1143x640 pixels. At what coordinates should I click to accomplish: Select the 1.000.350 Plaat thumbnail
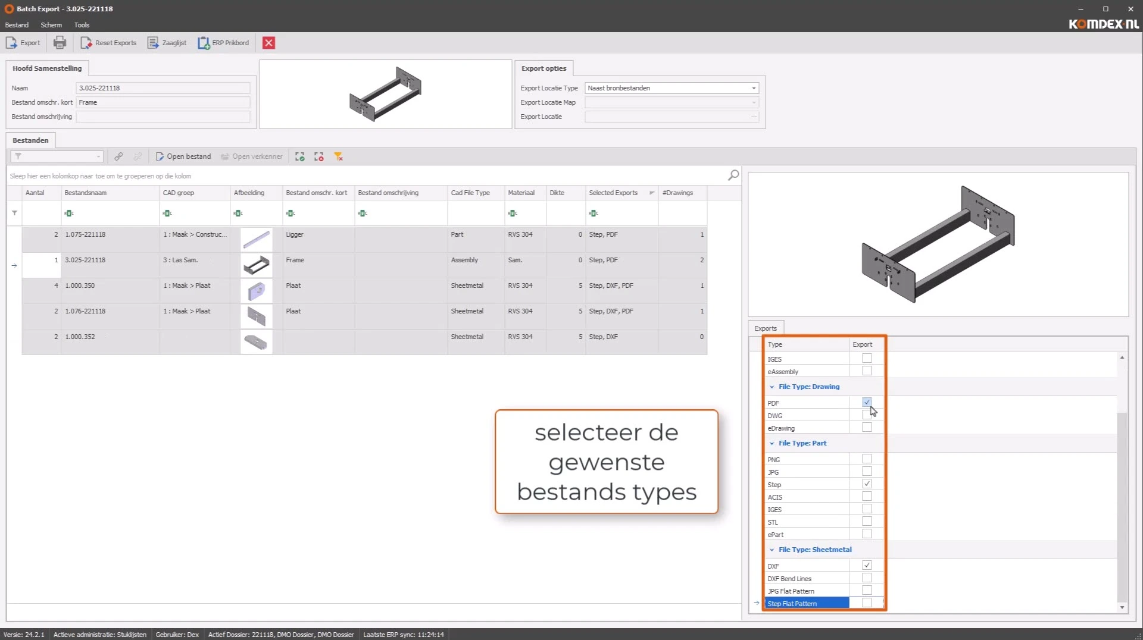click(257, 291)
